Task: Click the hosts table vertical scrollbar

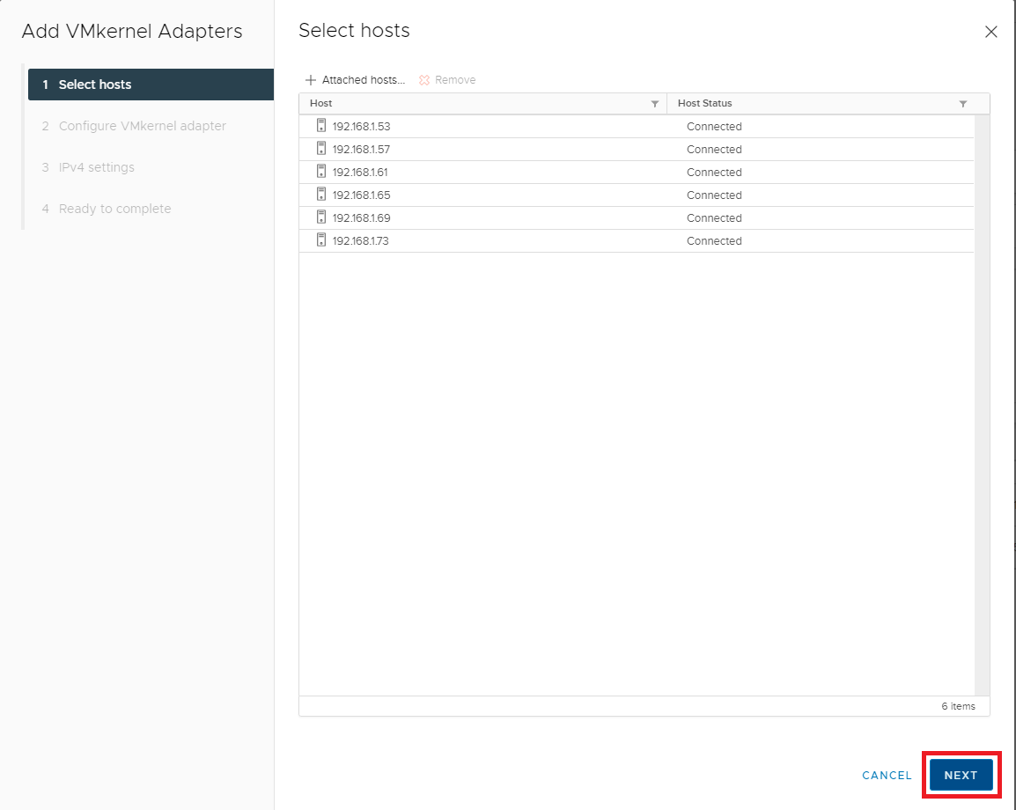Action: click(983, 405)
